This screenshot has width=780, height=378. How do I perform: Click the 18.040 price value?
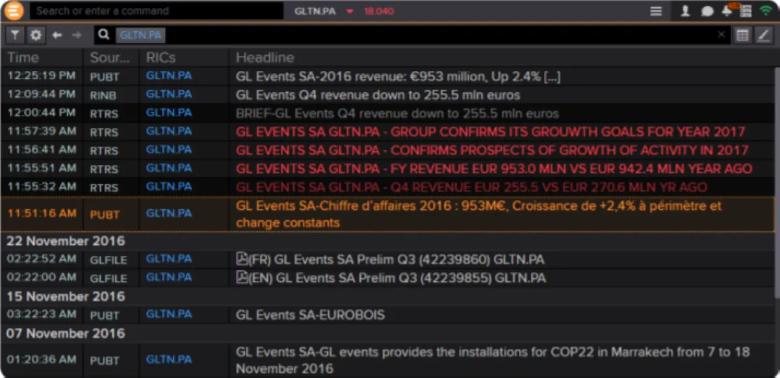pyautogui.click(x=378, y=11)
